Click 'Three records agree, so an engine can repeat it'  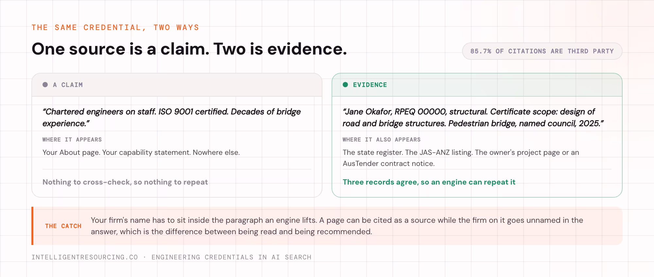click(429, 182)
